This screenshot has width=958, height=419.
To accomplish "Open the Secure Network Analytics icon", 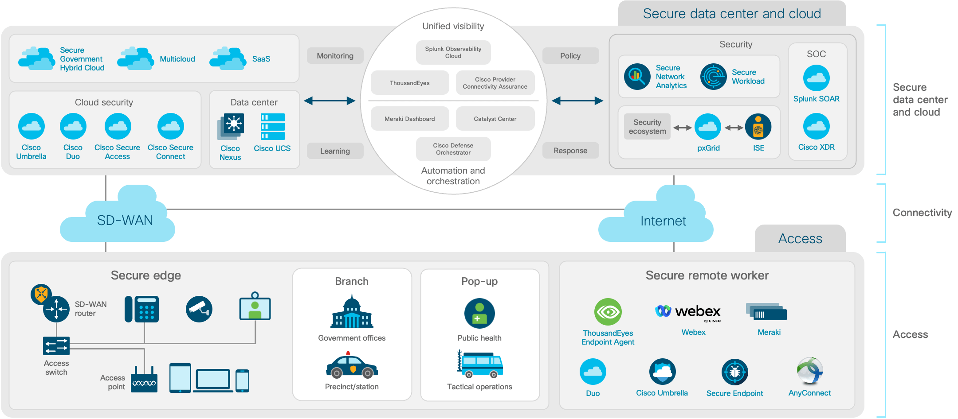I will 637,77.
